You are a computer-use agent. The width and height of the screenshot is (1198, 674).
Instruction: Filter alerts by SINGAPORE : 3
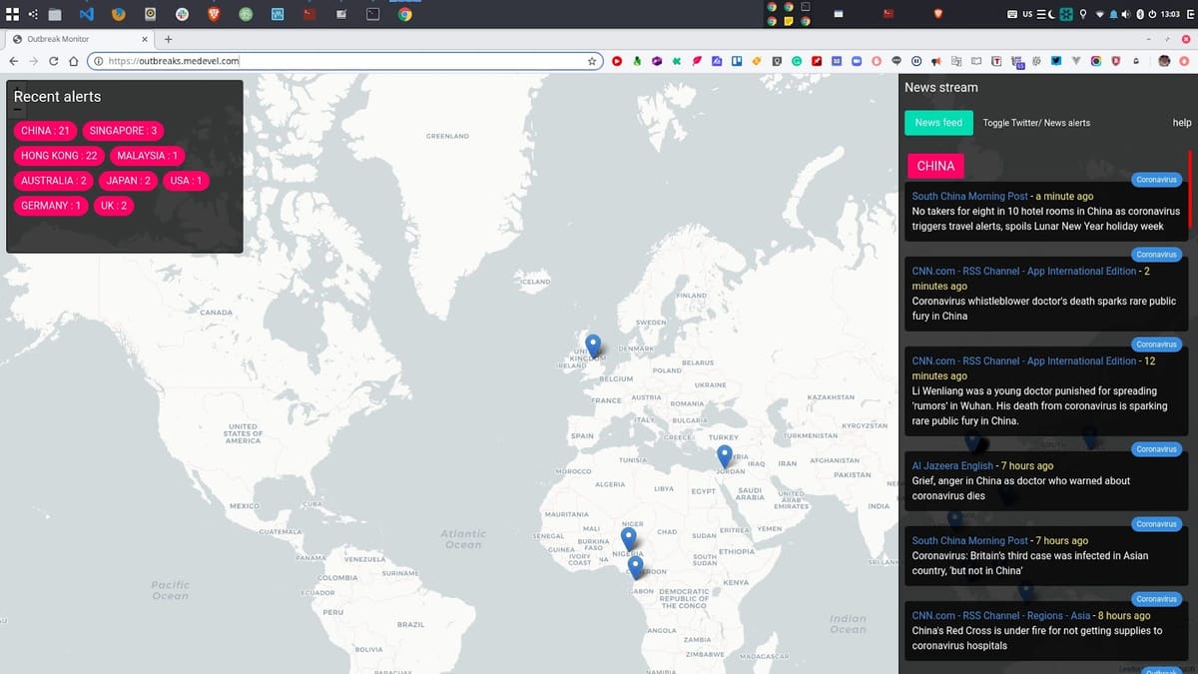coord(123,131)
